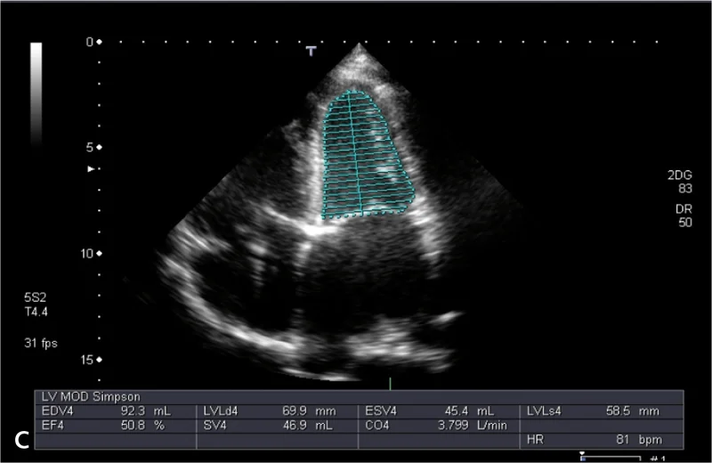Click the DR 50 dynamic range readout
The height and width of the screenshot is (463, 712).
[684, 215]
